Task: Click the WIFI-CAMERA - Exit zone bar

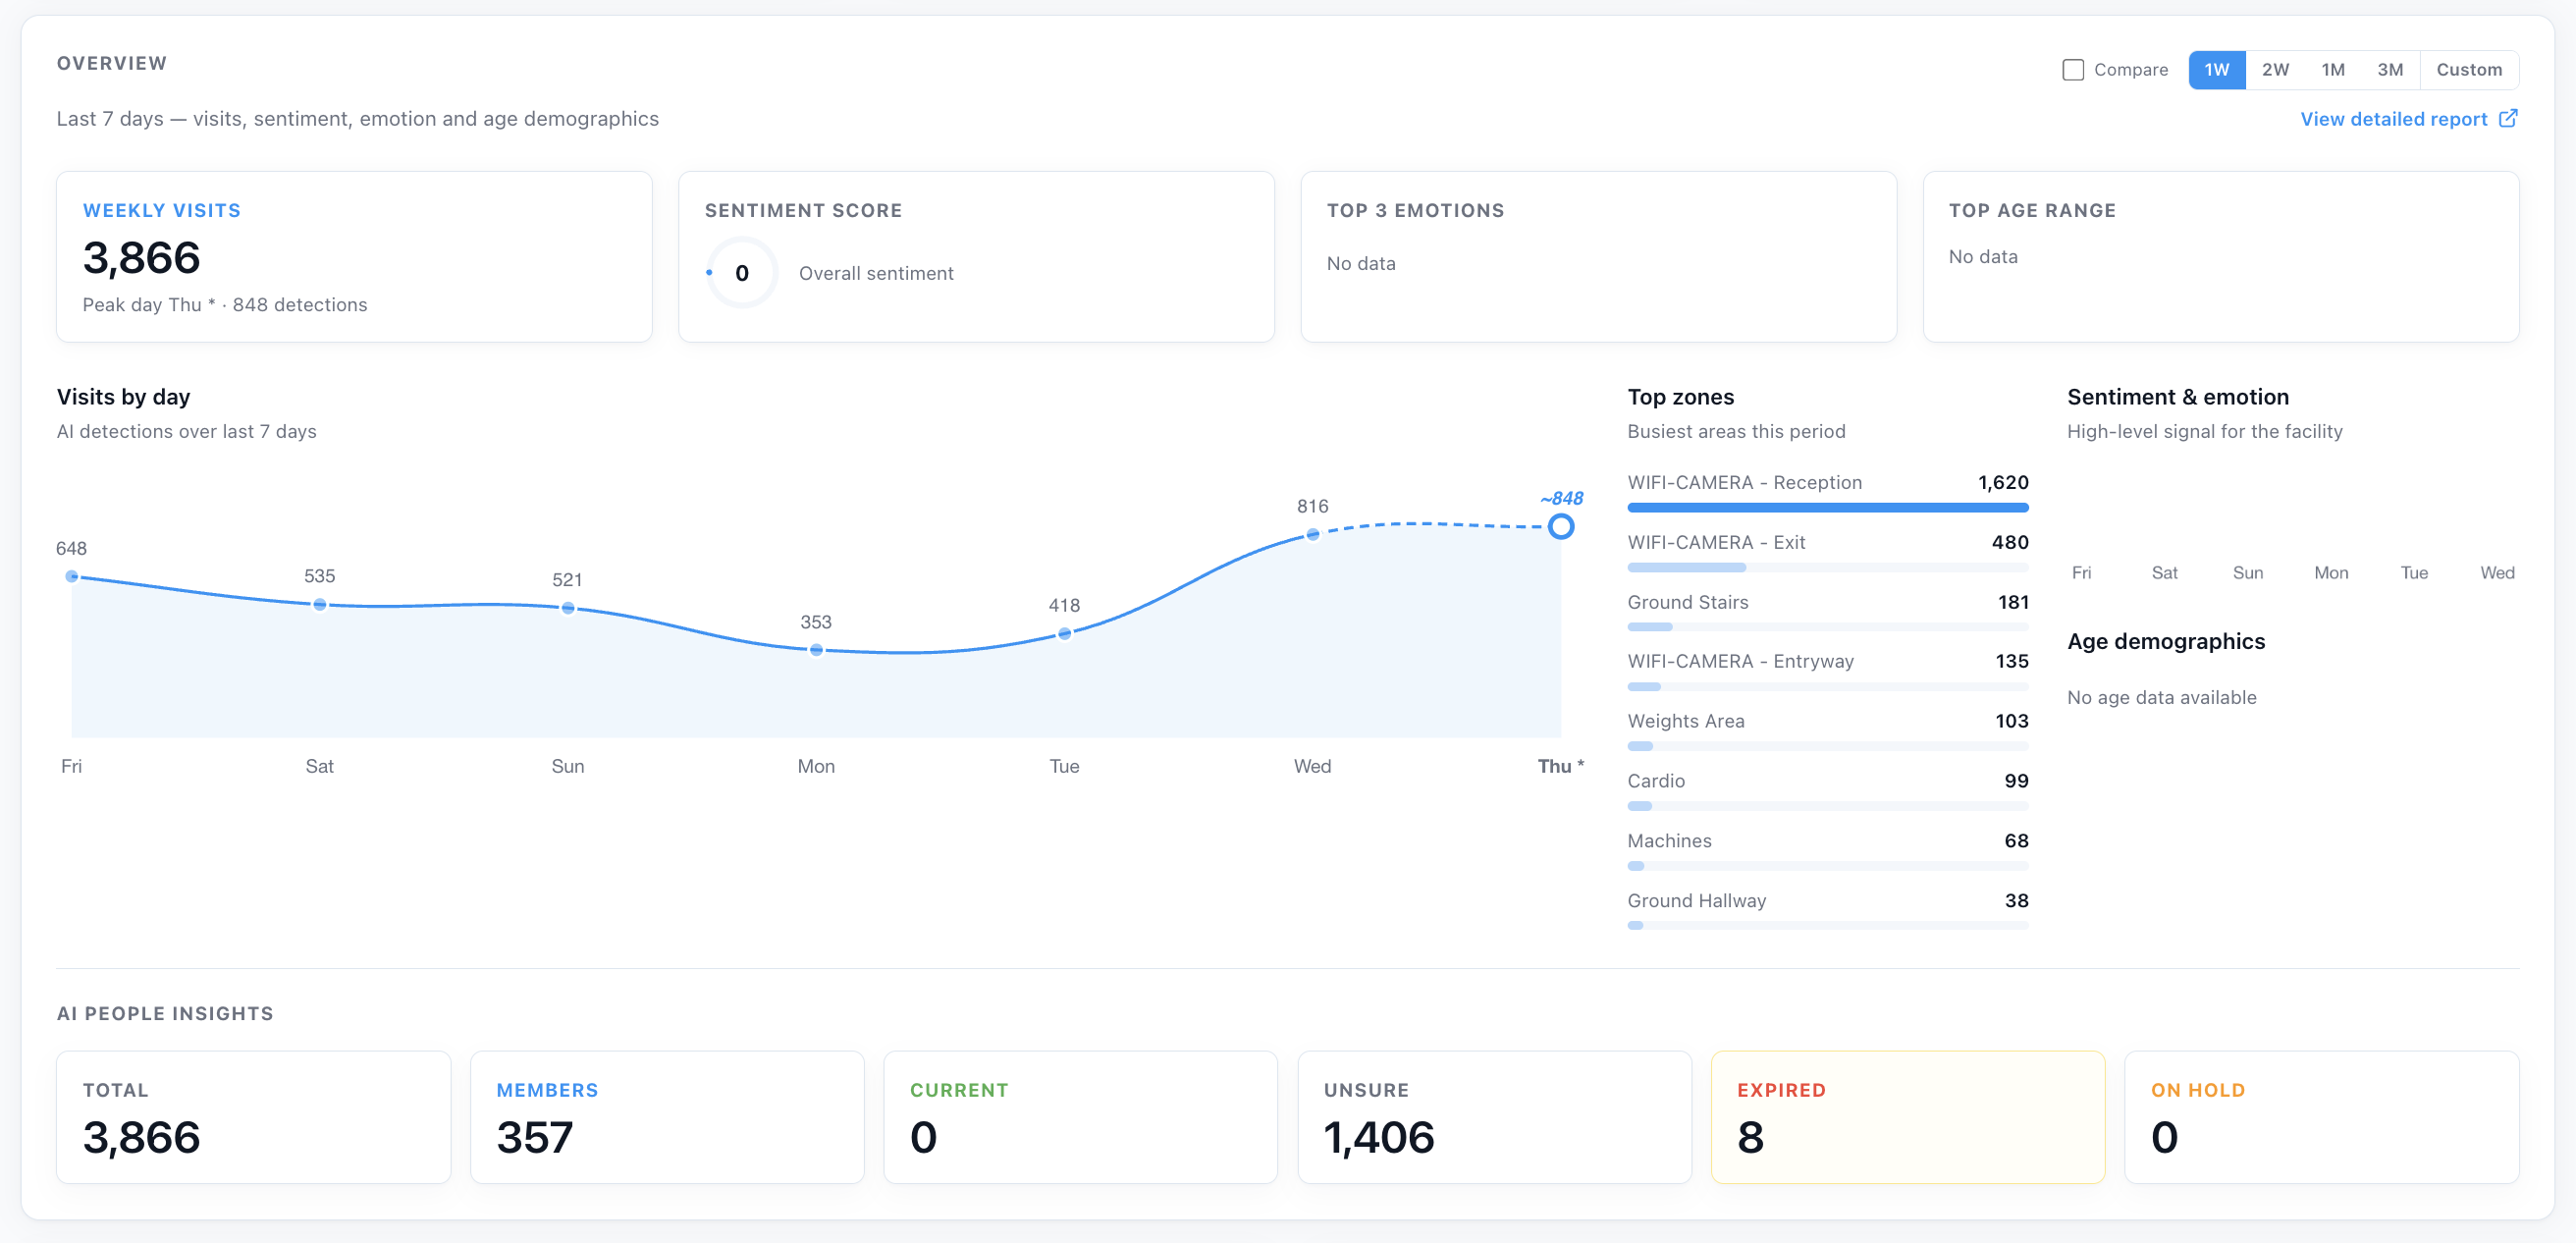Action: click(x=1827, y=567)
